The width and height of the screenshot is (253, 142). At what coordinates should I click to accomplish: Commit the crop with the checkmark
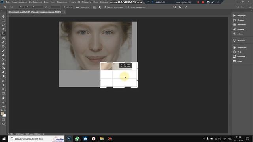tap(185, 7)
